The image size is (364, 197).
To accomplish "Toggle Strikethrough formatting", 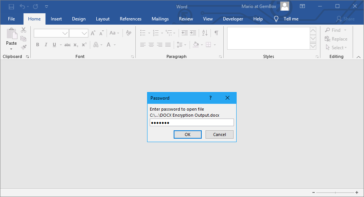I will (67, 45).
